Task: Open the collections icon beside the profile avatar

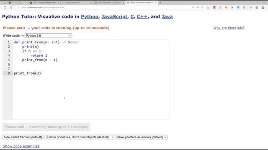Action: click(x=257, y=7)
